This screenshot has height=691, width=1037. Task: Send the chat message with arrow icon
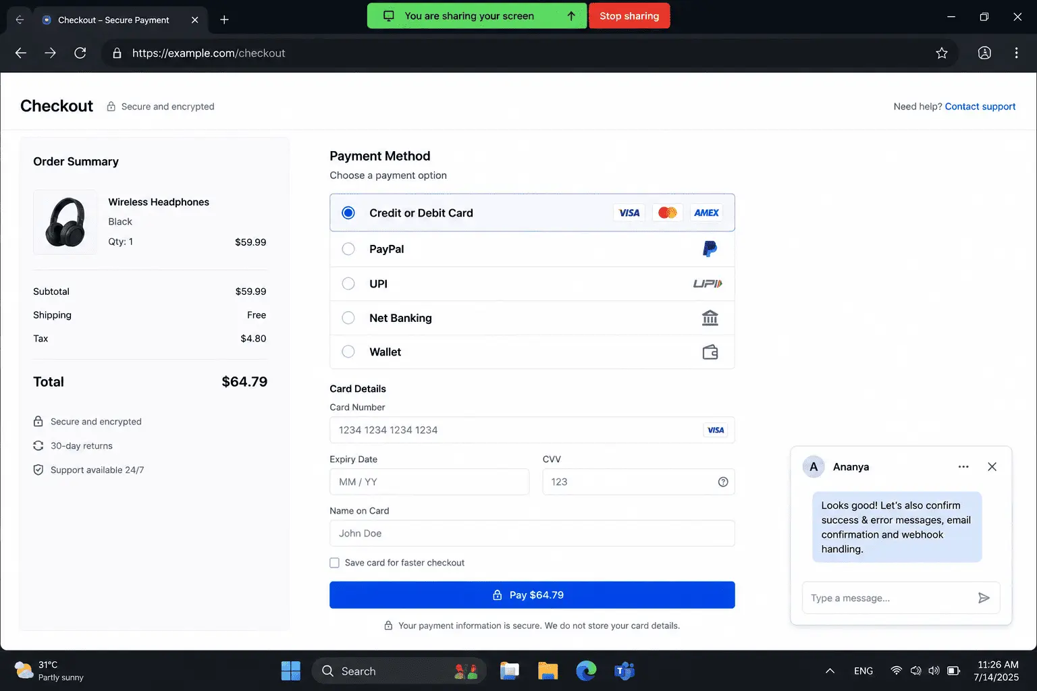984,598
